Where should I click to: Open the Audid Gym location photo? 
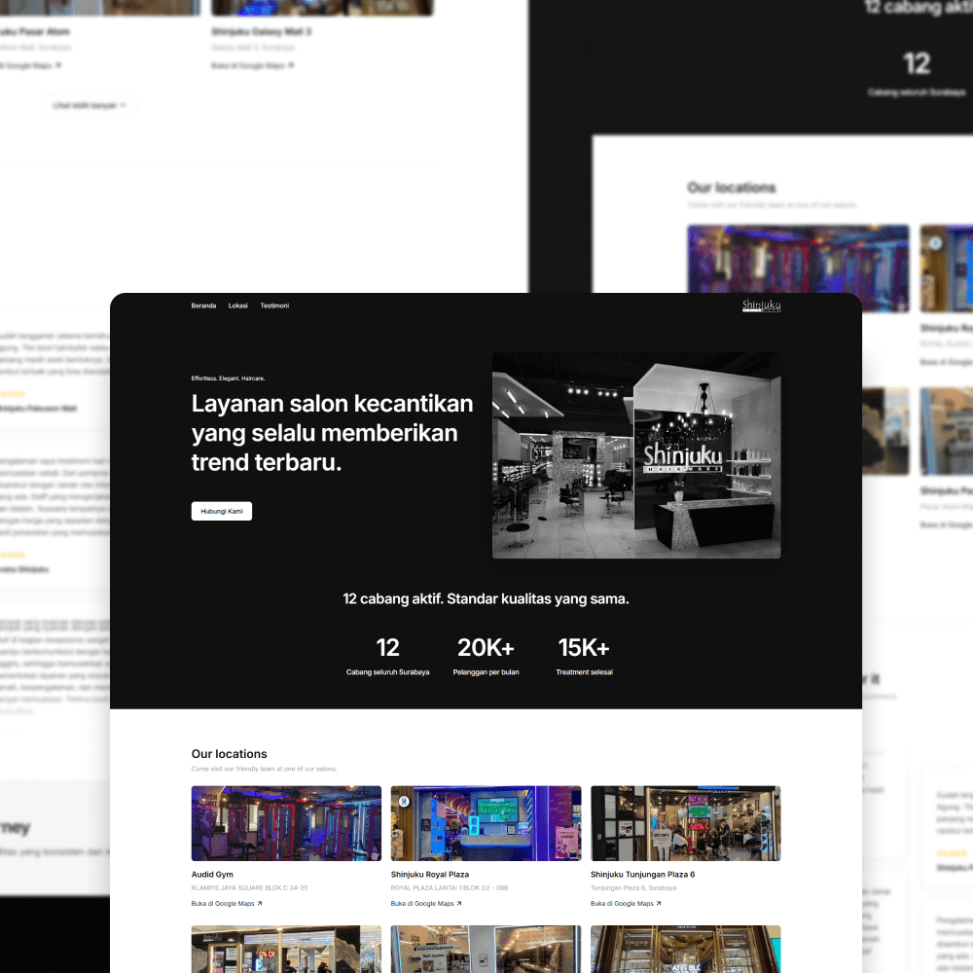click(x=286, y=823)
